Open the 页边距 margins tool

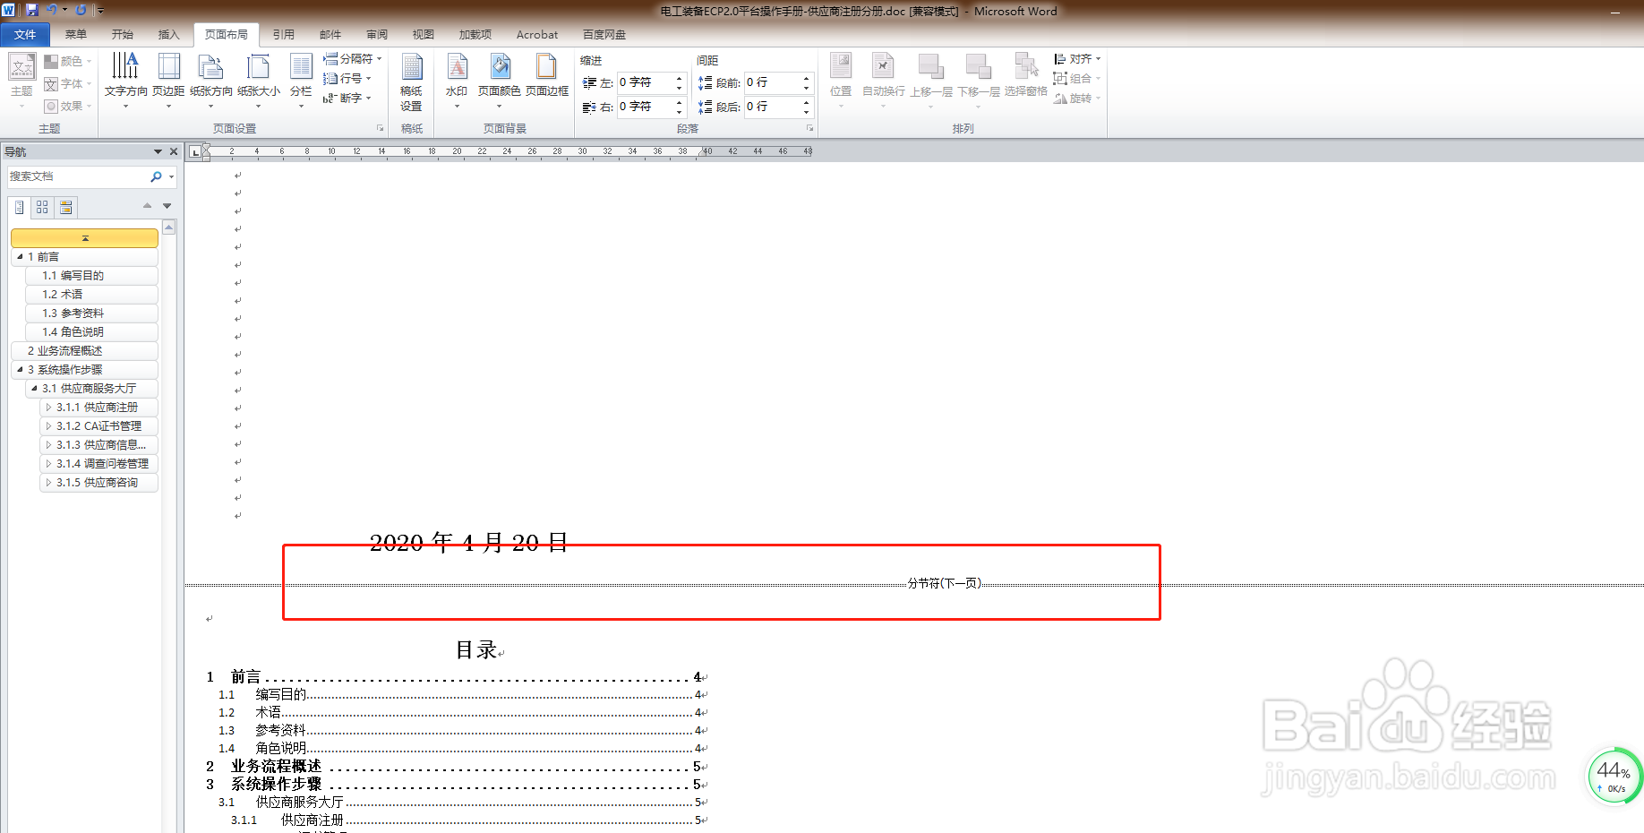[x=168, y=80]
